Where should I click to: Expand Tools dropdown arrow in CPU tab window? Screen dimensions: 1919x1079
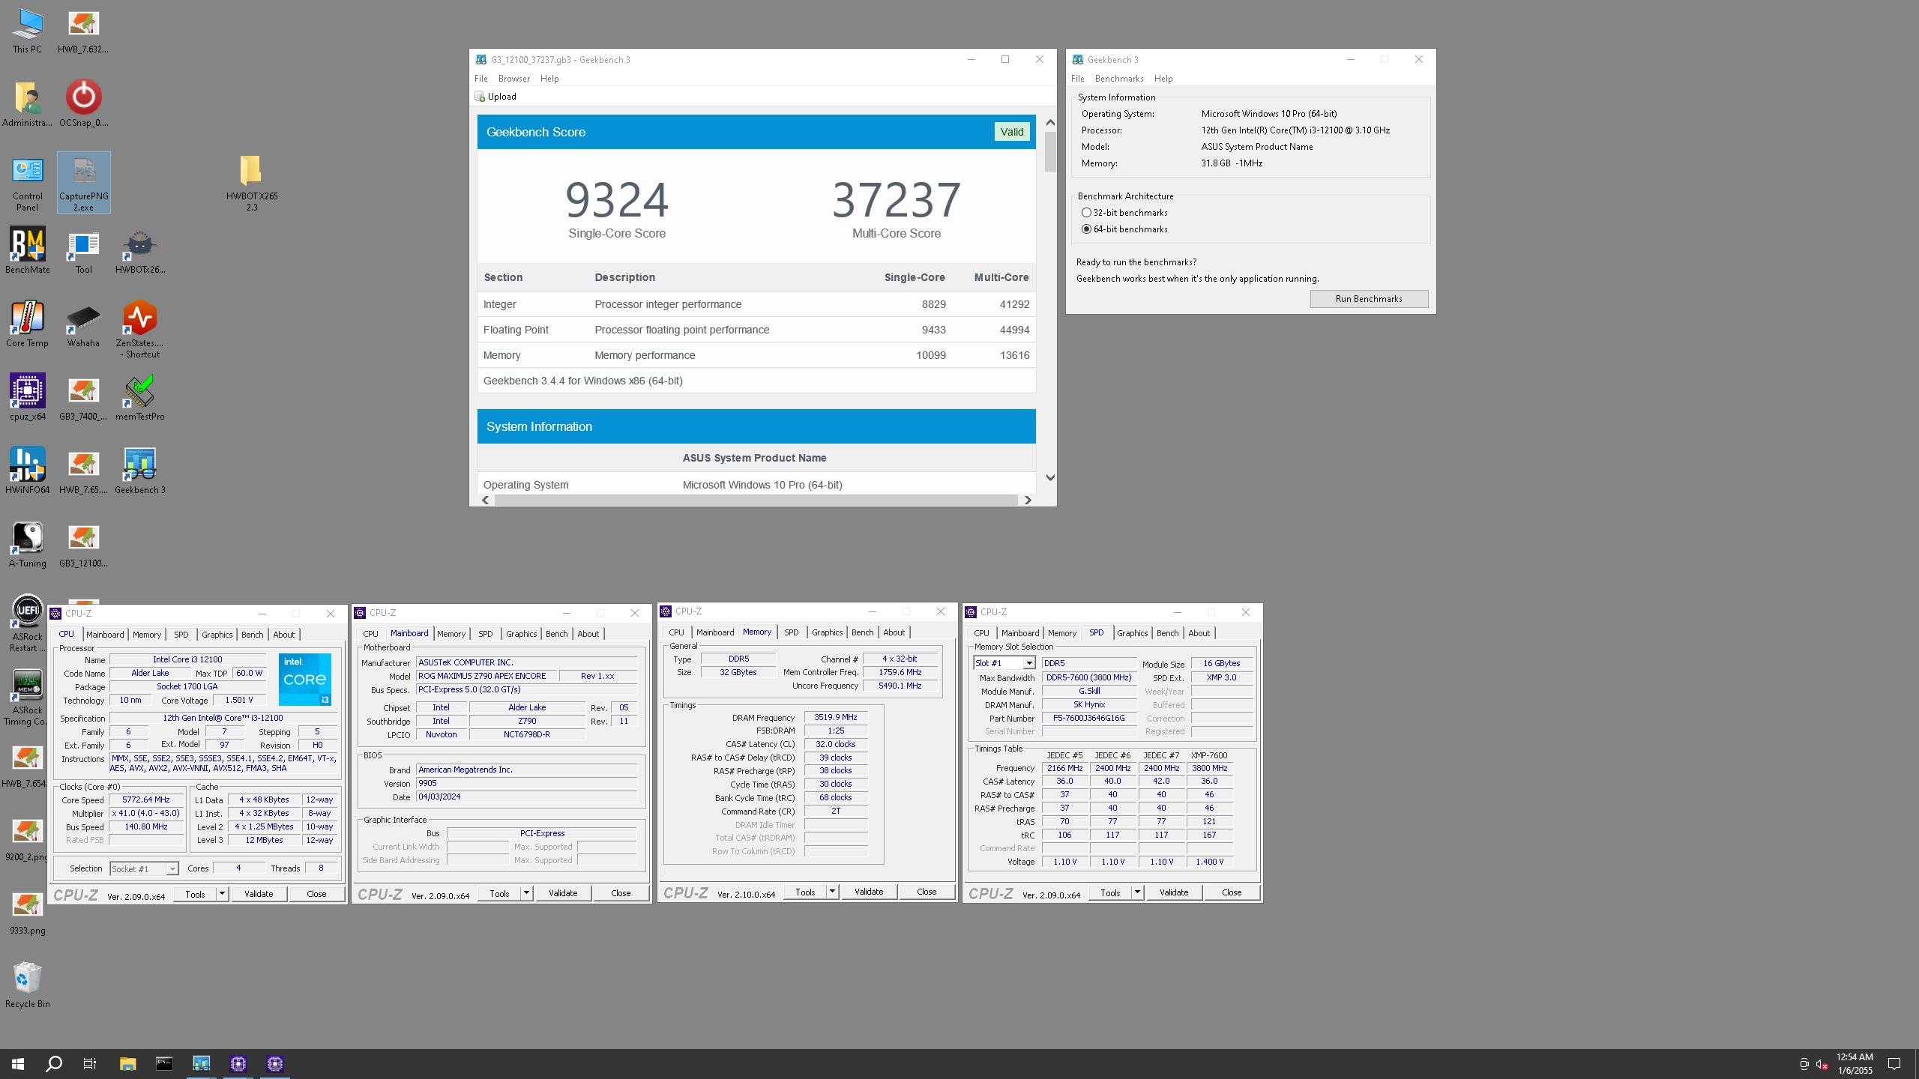tap(222, 894)
